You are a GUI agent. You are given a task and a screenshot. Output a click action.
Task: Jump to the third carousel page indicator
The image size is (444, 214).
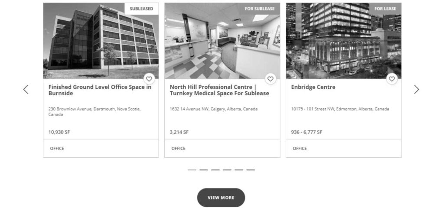(215, 170)
